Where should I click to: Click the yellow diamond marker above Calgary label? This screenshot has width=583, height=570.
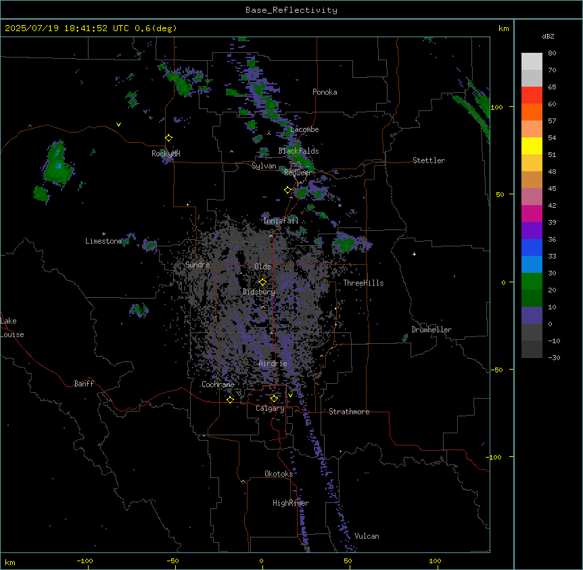[274, 399]
